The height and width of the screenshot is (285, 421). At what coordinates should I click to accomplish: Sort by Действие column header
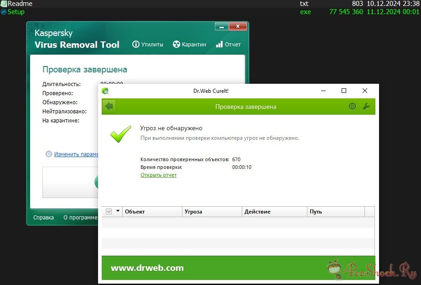[x=275, y=212]
